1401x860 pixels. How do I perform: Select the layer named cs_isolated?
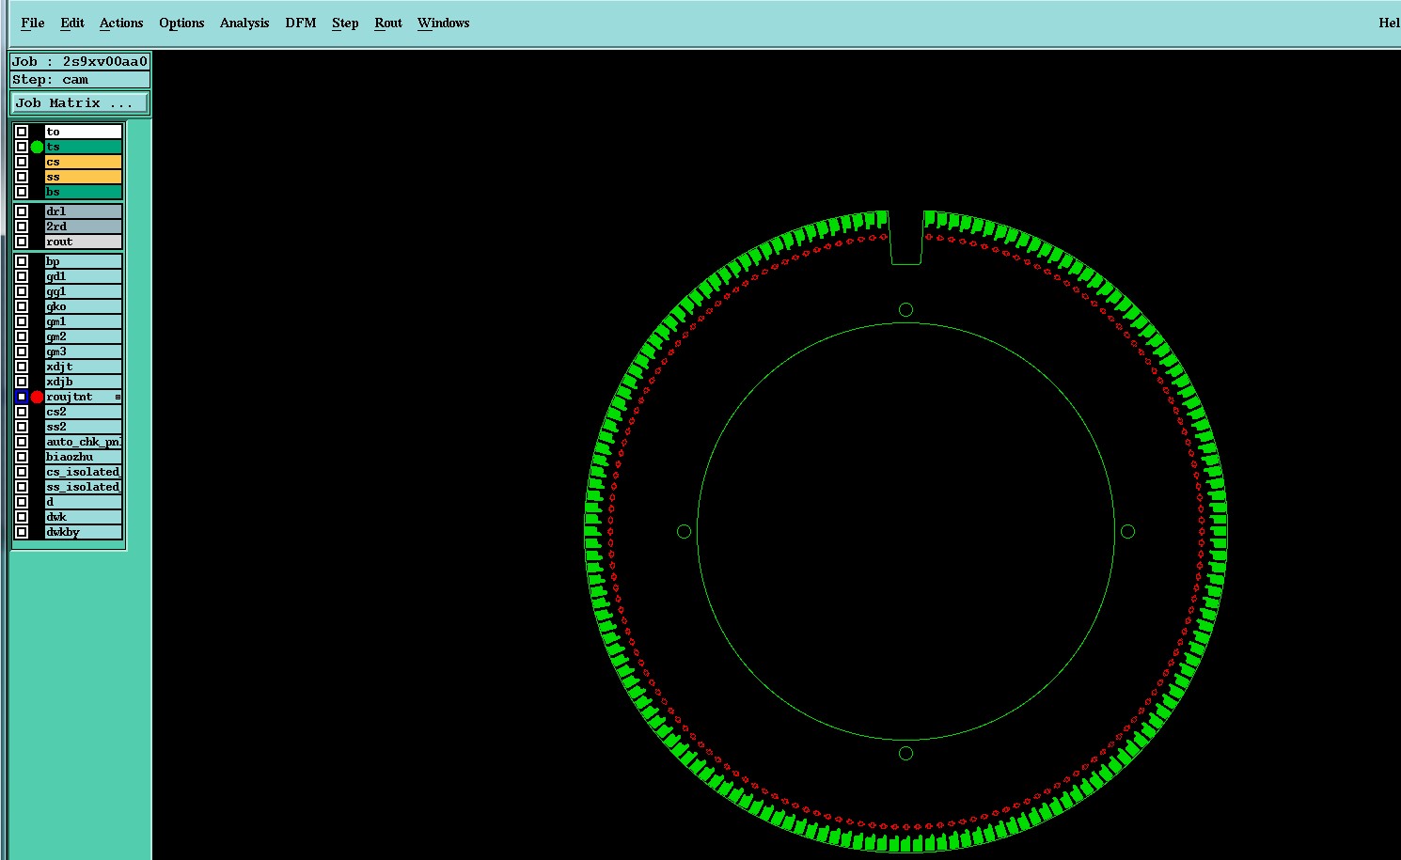coord(84,472)
